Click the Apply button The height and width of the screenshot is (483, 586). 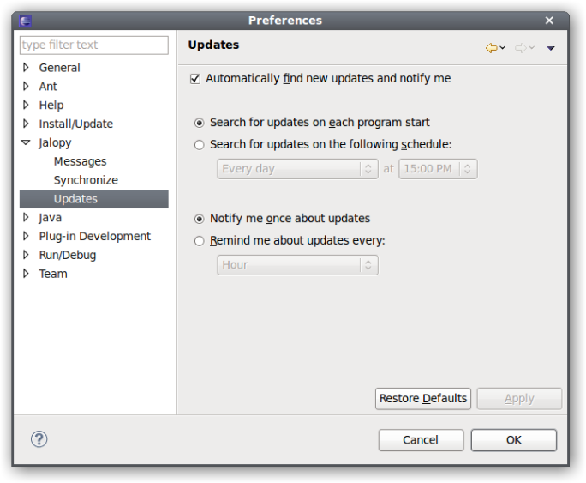(x=519, y=399)
